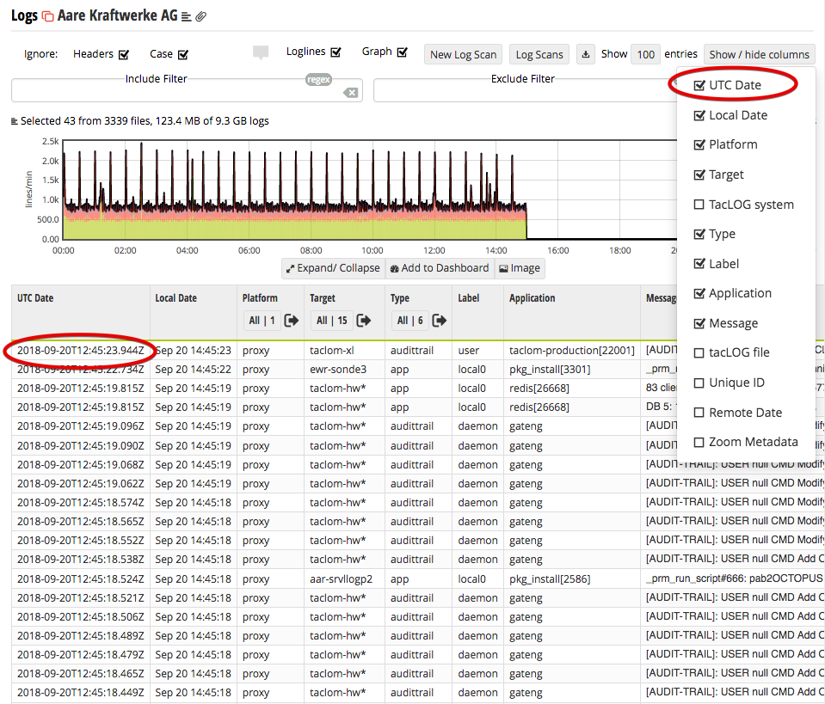Hide the Local Date column
Image resolution: width=825 pixels, height=704 pixels.
click(x=699, y=115)
